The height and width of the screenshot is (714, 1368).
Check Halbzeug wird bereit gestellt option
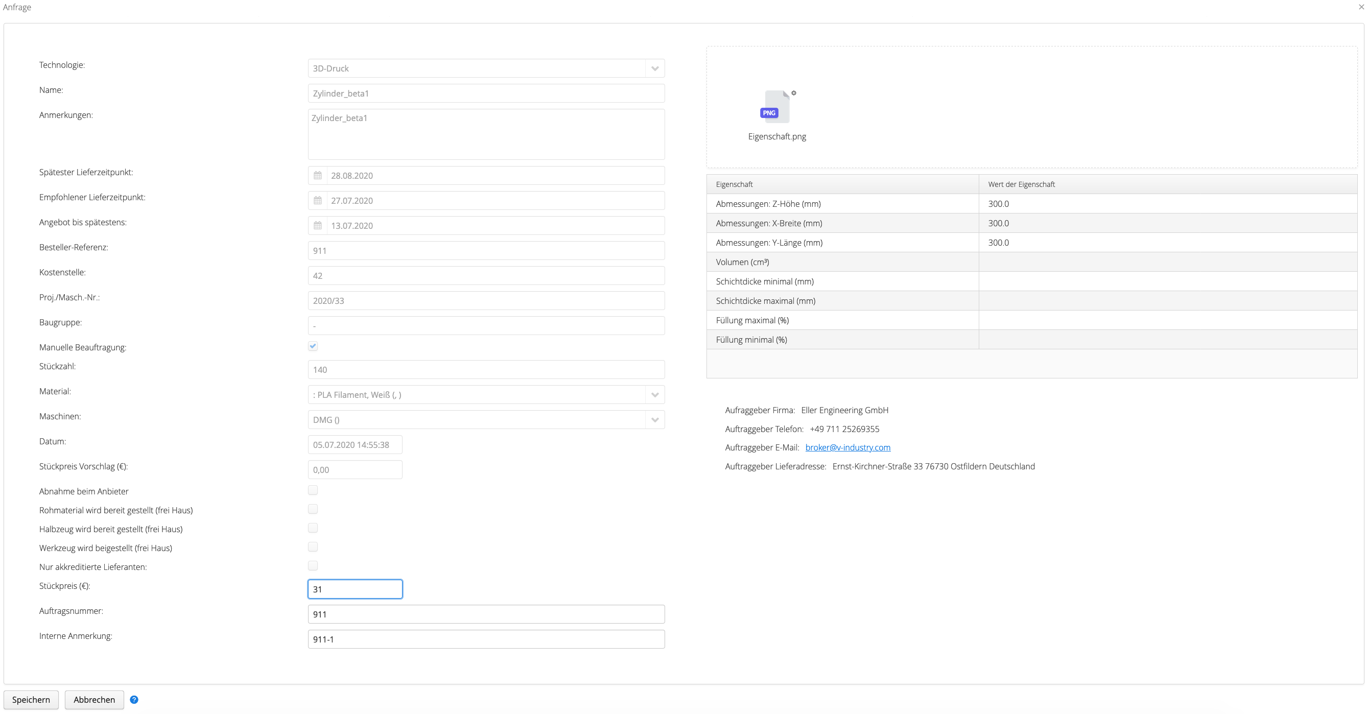point(313,528)
